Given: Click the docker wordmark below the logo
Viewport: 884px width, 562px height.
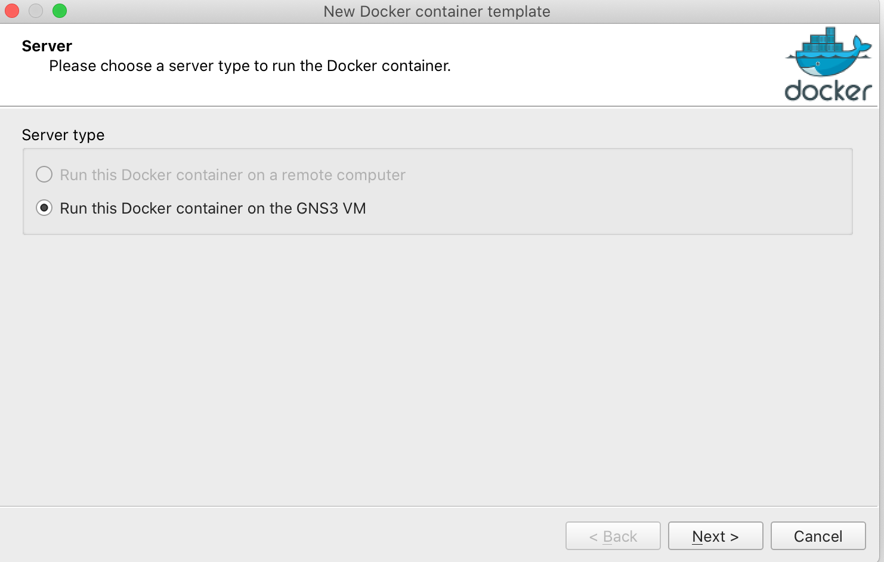Looking at the screenshot, I should (x=827, y=91).
